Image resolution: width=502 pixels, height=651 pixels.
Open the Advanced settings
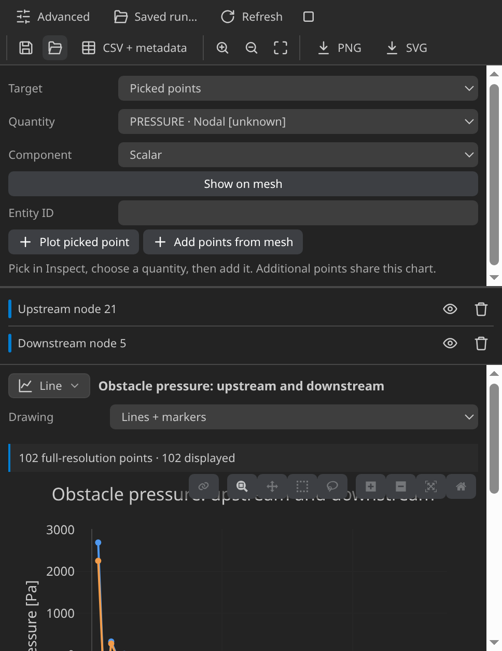pyautogui.click(x=53, y=17)
